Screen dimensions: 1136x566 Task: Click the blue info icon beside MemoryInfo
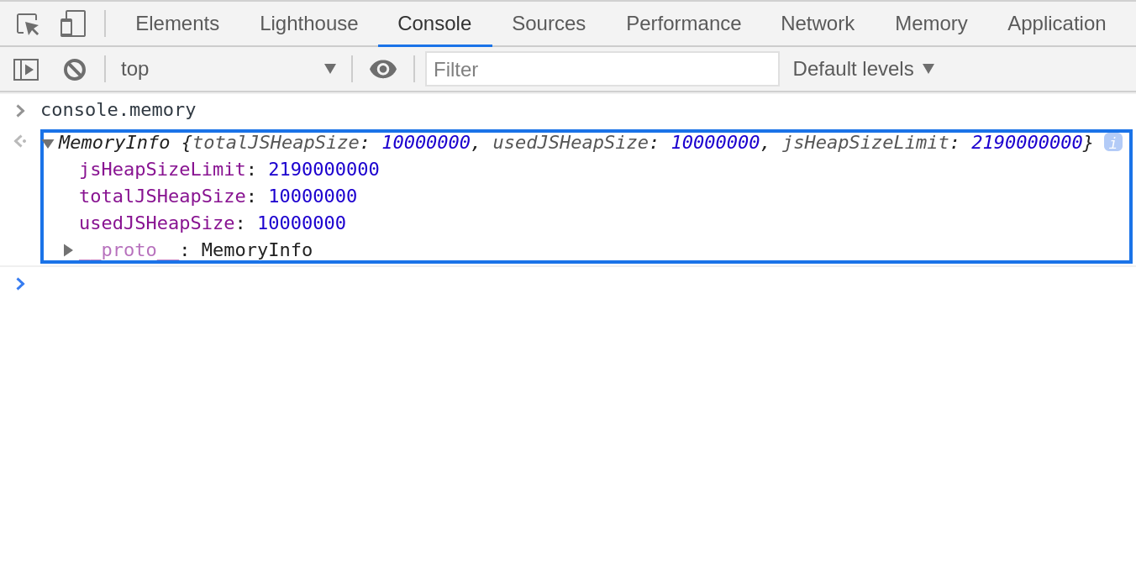pos(1113,142)
